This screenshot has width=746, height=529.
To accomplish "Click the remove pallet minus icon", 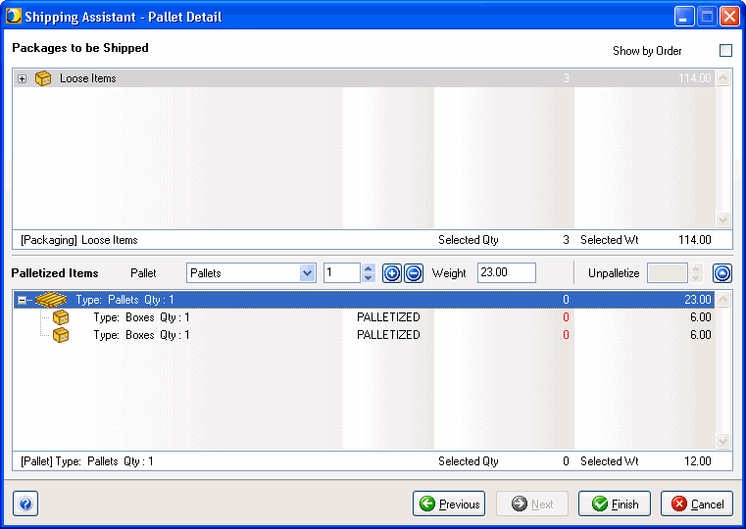I will tap(414, 273).
